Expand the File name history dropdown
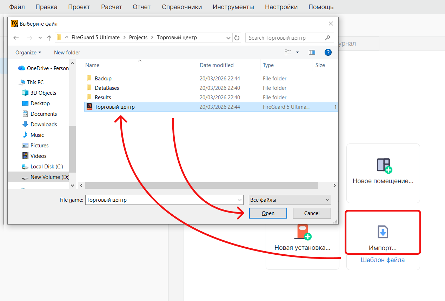 pos(240,200)
